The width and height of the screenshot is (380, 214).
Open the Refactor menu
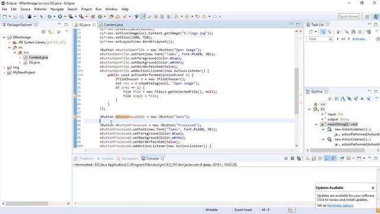click(40, 10)
